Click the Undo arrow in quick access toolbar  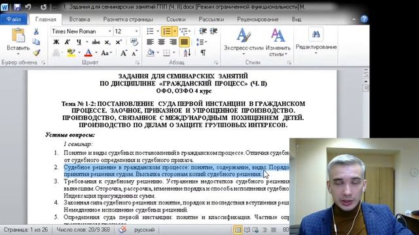click(x=27, y=7)
